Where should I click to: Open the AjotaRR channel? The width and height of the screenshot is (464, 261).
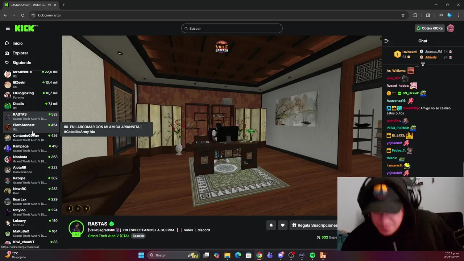31,170
